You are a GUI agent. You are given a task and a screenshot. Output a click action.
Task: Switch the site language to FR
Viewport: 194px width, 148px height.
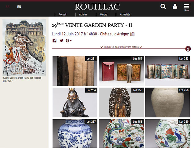[8, 7]
